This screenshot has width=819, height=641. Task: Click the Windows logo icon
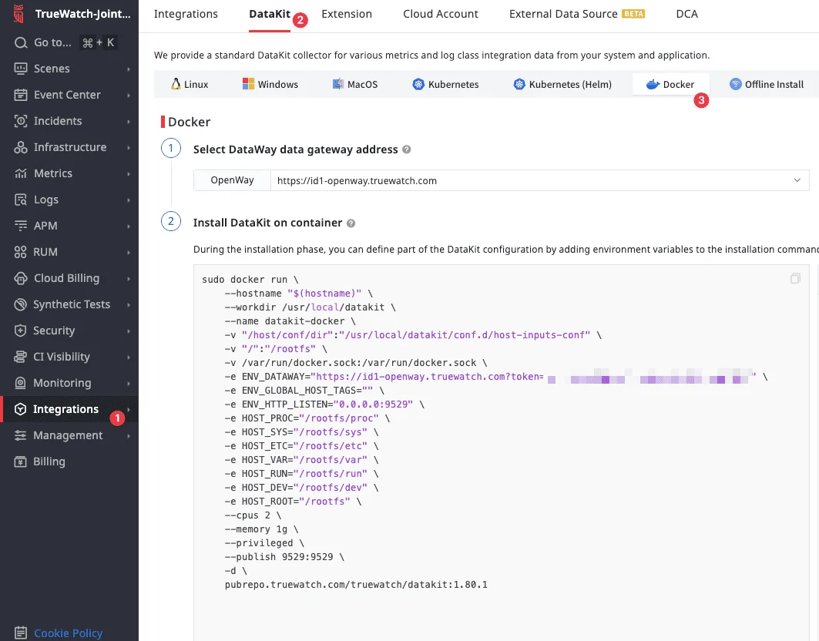tap(248, 83)
